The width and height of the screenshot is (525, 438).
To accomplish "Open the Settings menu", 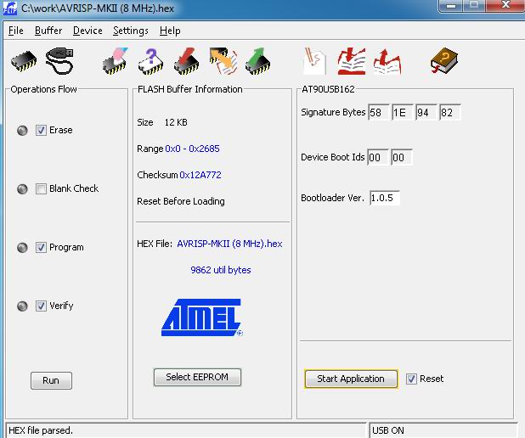I will coord(131,31).
